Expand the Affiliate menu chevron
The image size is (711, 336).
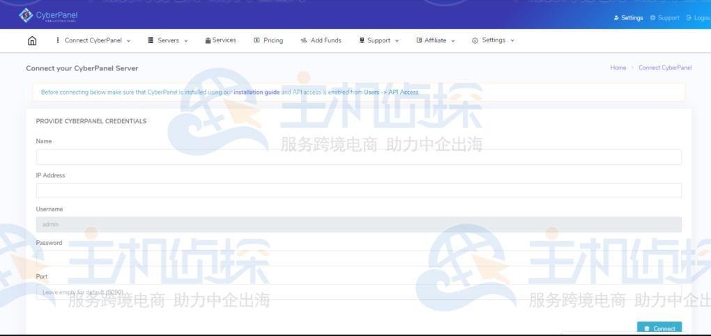coord(453,41)
